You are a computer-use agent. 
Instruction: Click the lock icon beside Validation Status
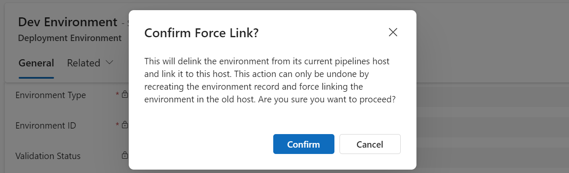(125, 156)
